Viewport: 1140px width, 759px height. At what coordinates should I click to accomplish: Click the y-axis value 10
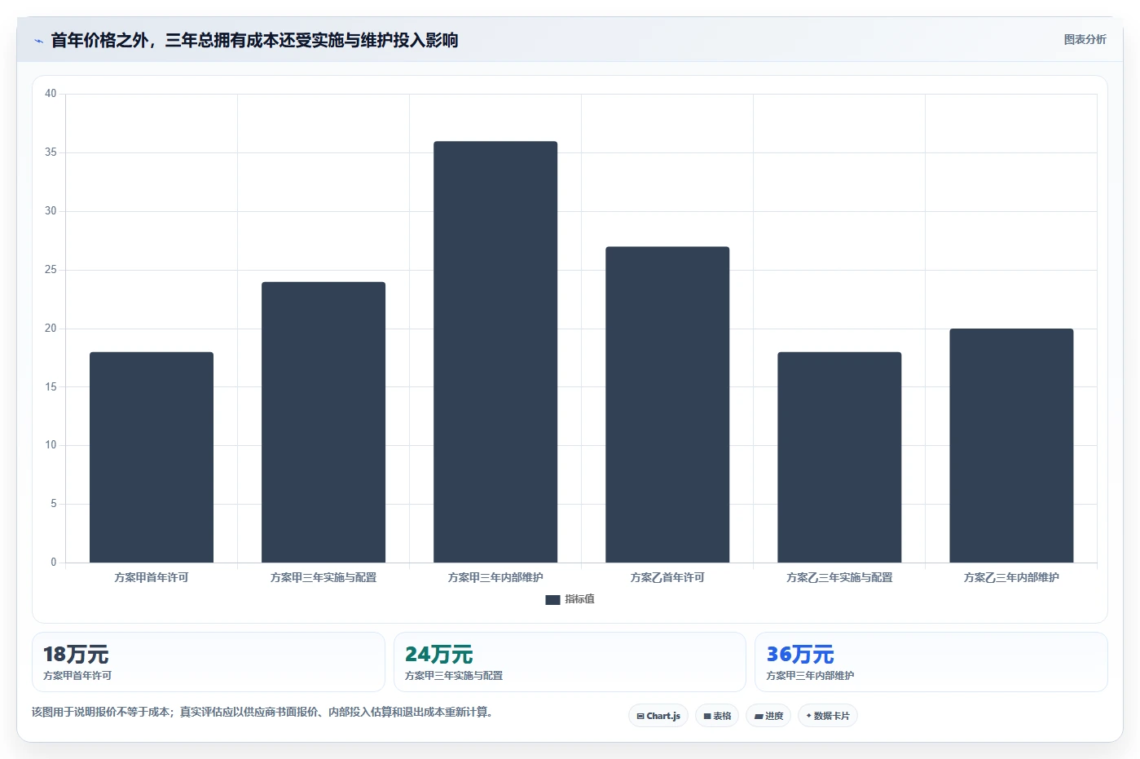pyautogui.click(x=51, y=445)
